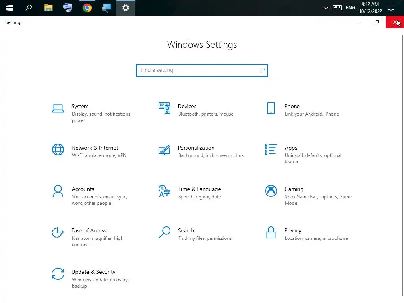Open the Personalization paintbrush icon
This screenshot has width=404, height=303.
pos(165,150)
